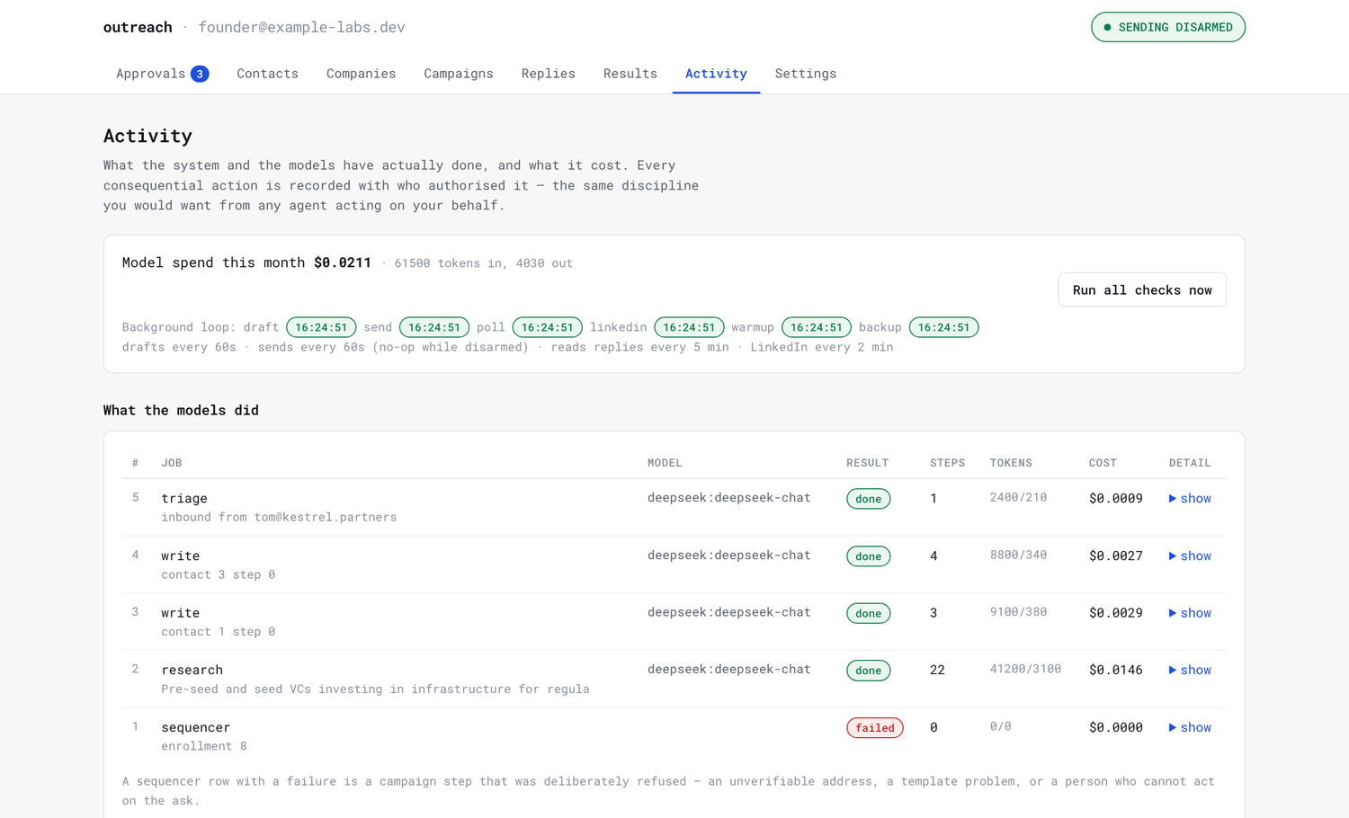Click the Approvals count badge 3
The image size is (1349, 818).
click(200, 74)
